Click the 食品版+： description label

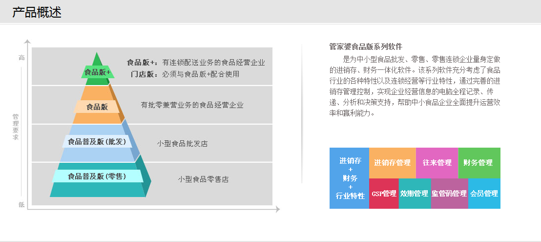click(143, 63)
